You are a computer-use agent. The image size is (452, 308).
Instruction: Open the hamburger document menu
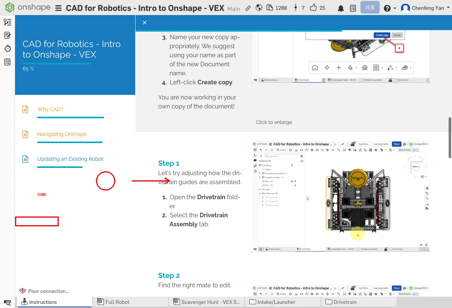pyautogui.click(x=58, y=8)
